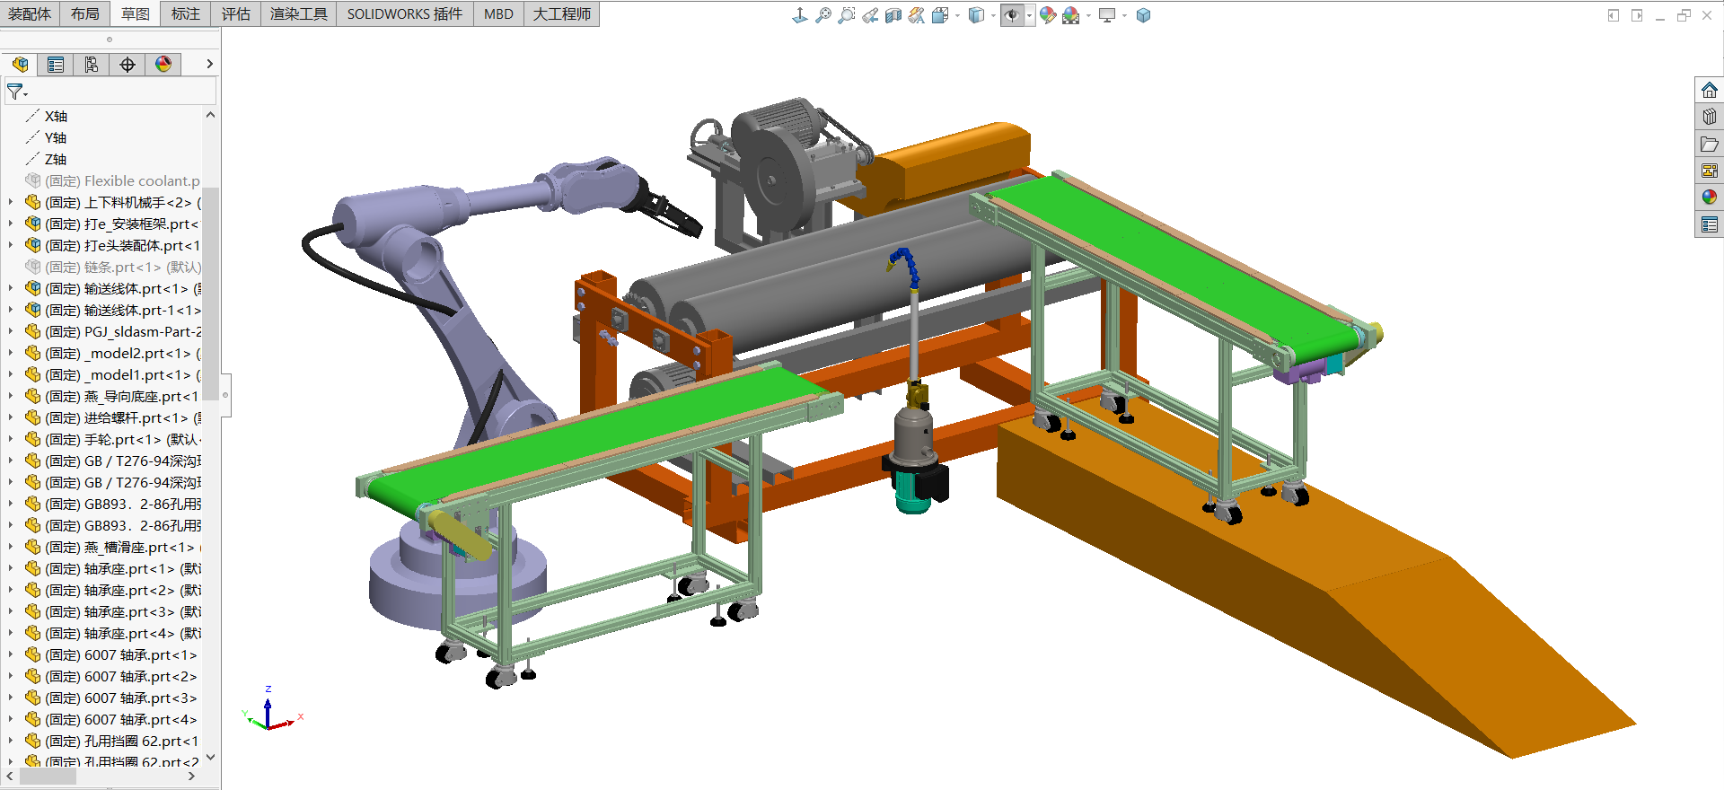The image size is (1724, 790).
Task: Select 燕_导向底座.prt<1> item
Action: point(122,396)
